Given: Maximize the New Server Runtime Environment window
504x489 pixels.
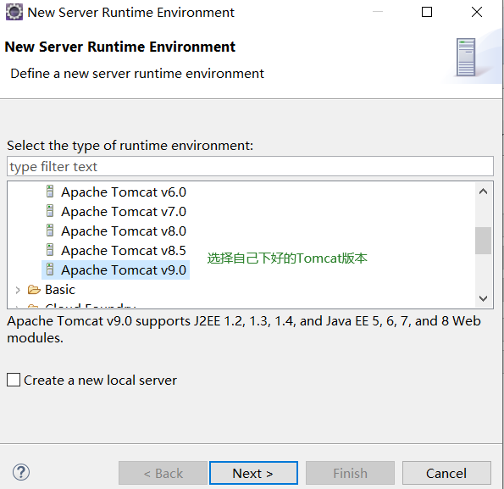Looking at the screenshot, I should (x=427, y=12).
